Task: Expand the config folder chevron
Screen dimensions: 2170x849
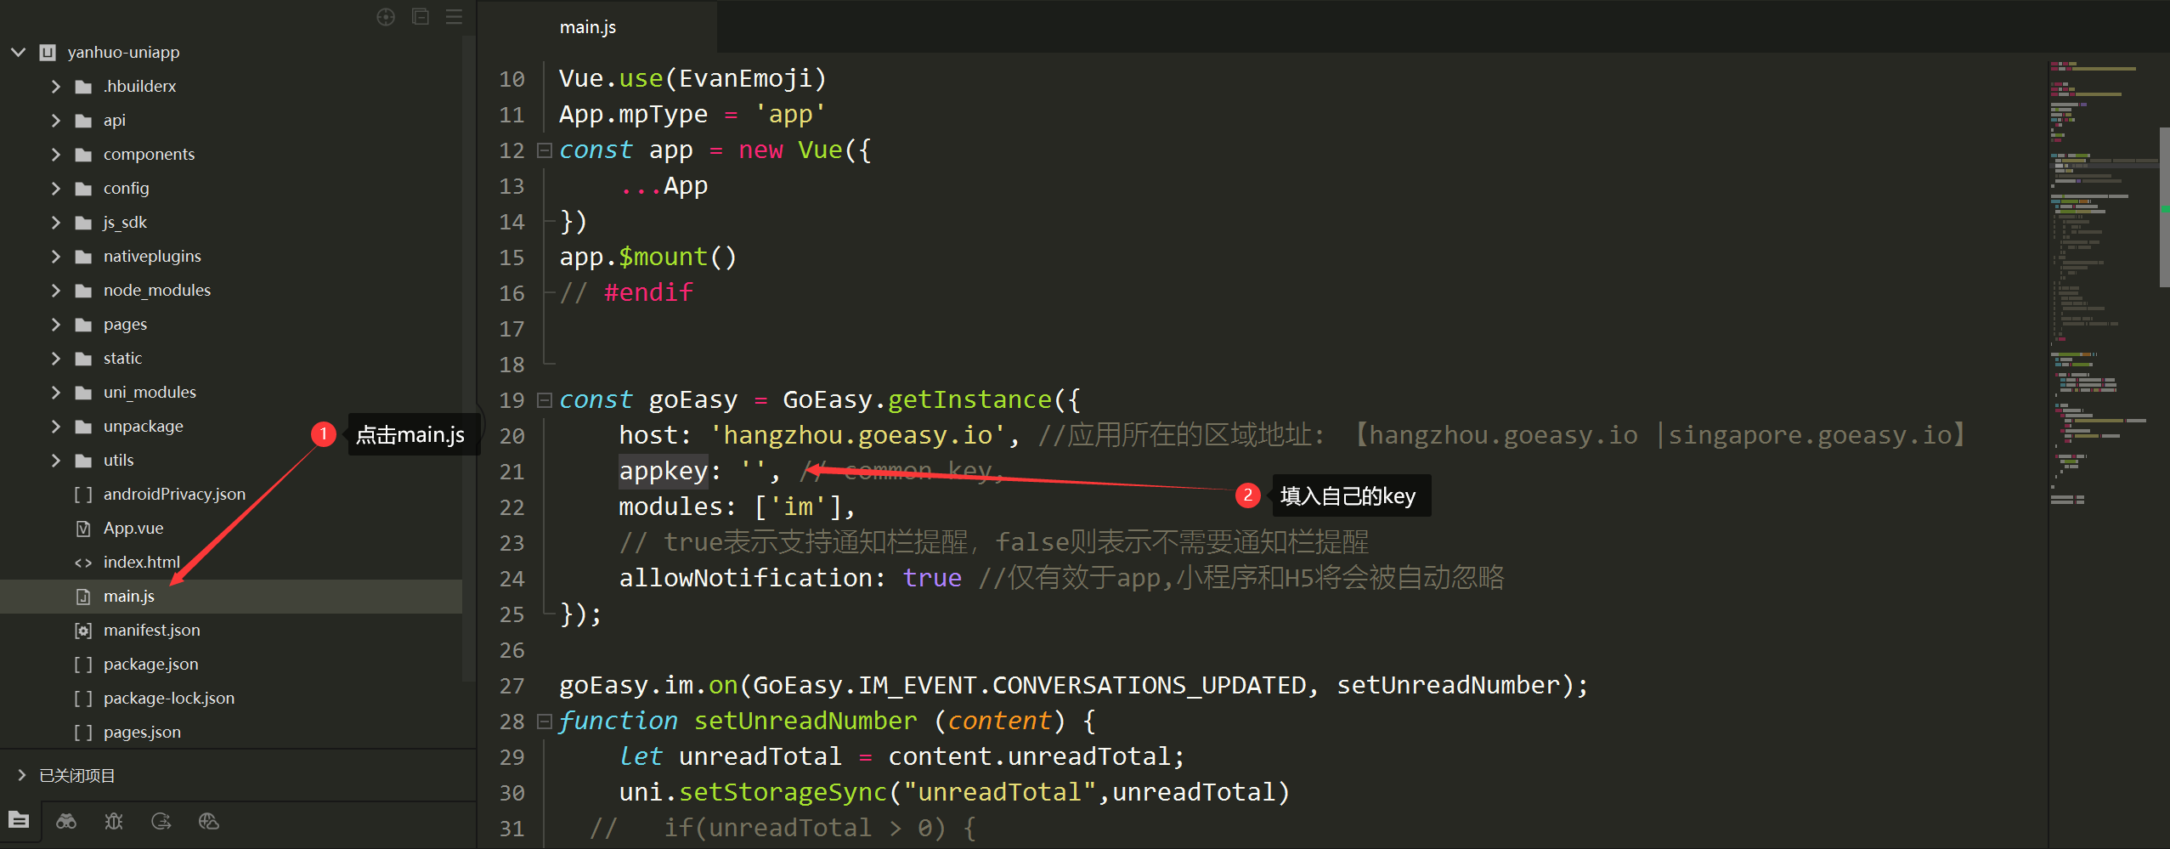Action: pos(56,189)
